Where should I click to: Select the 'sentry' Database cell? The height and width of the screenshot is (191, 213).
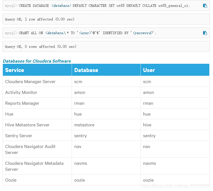pos(106,135)
